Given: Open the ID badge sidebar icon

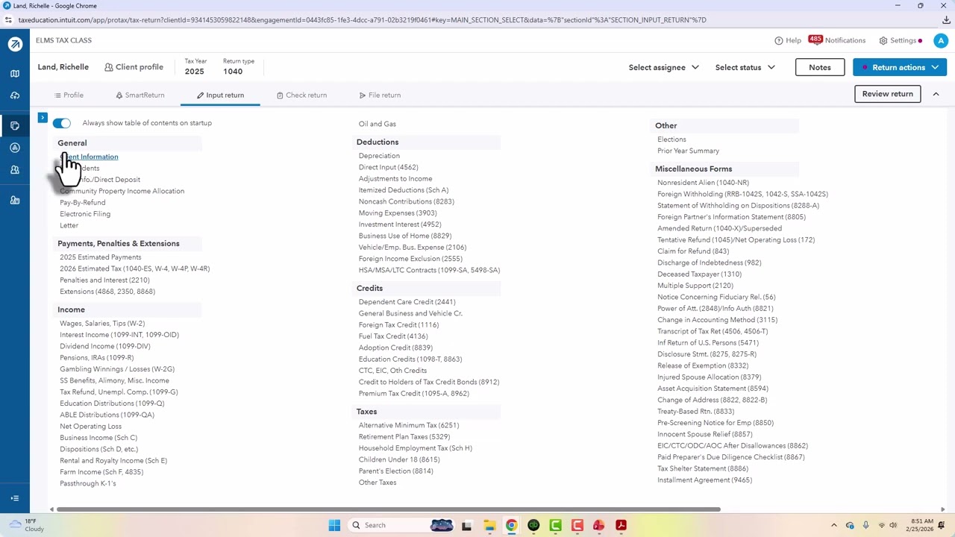Looking at the screenshot, I should [x=15, y=200].
